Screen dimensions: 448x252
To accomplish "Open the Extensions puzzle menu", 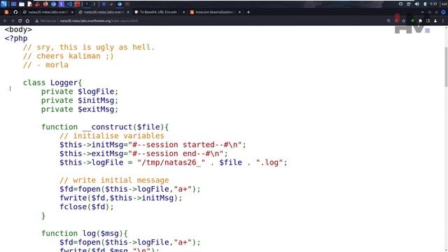I will (420, 21).
